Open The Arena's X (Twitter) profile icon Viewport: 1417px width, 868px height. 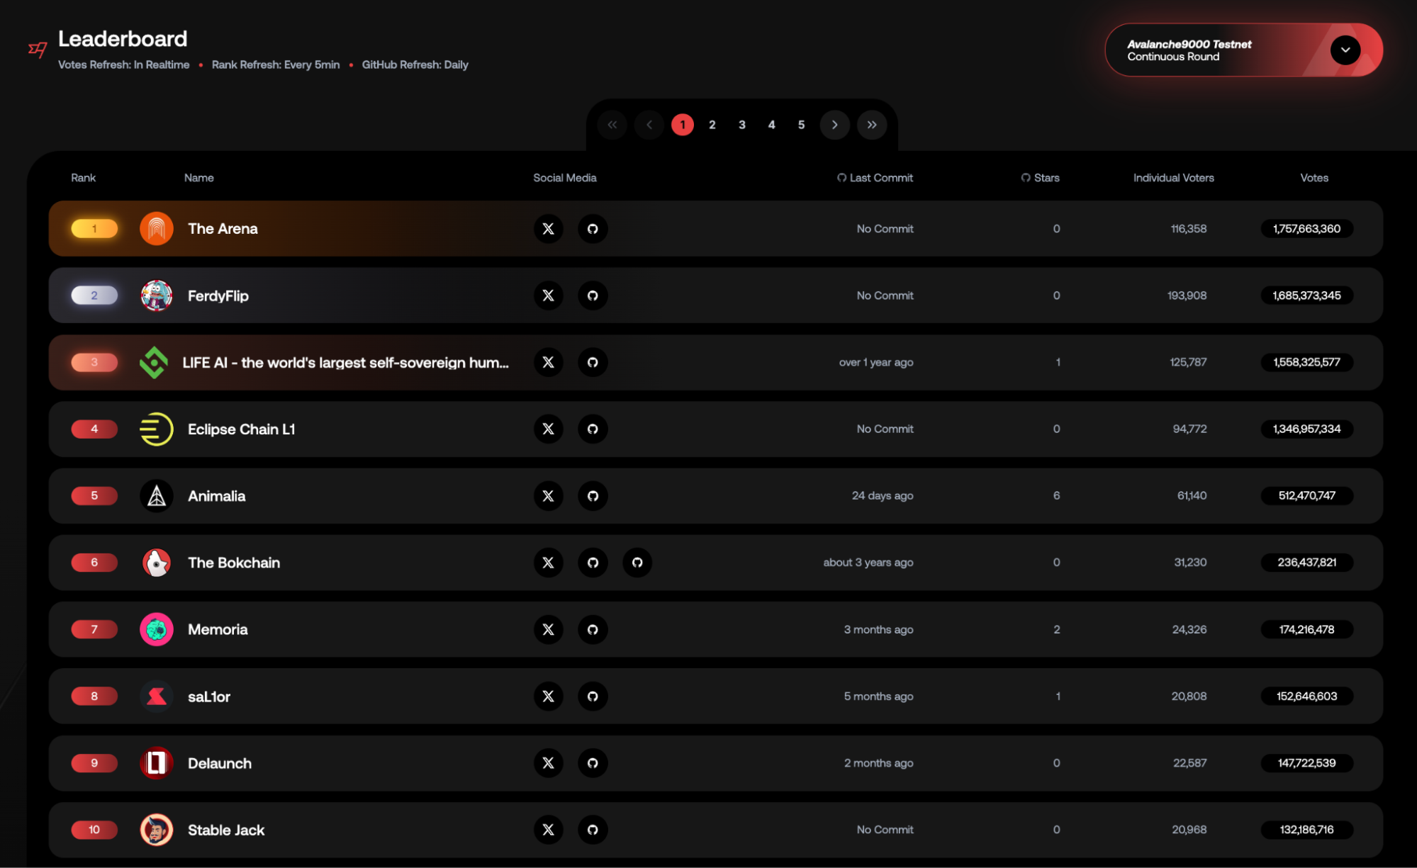(x=548, y=229)
